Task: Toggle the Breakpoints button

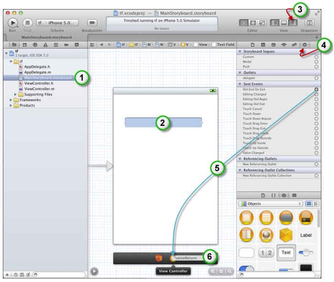Action: pyautogui.click(x=92, y=22)
